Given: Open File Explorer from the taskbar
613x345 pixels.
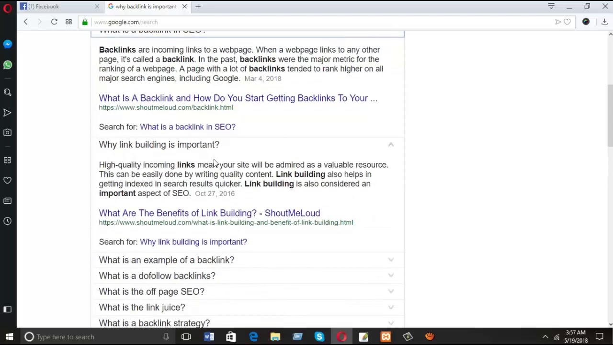Looking at the screenshot, I should 275,337.
